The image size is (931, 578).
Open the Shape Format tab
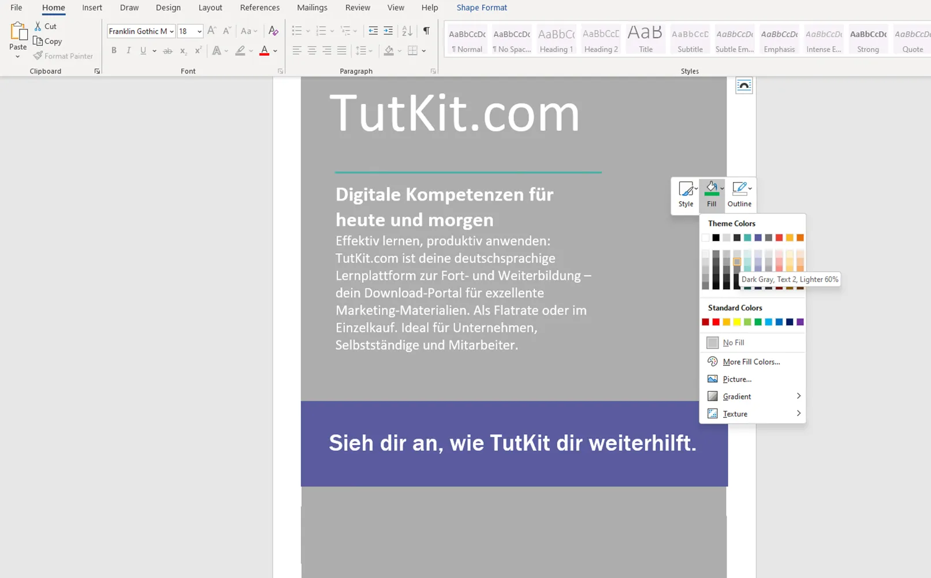point(482,8)
